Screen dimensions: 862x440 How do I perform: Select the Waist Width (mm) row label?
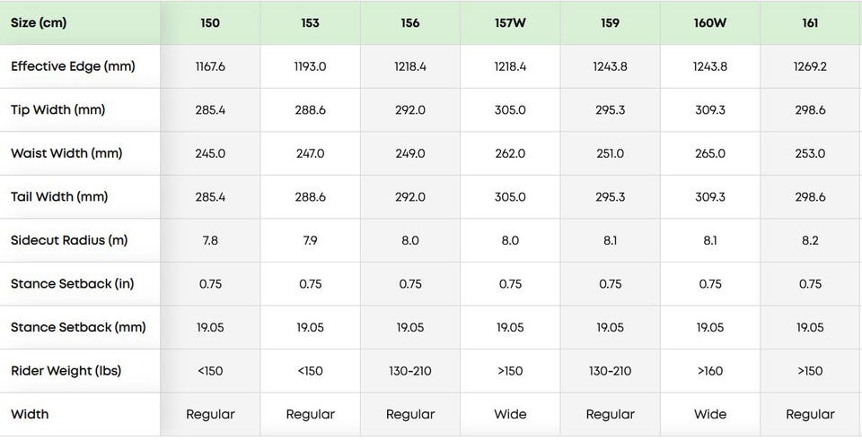62,153
